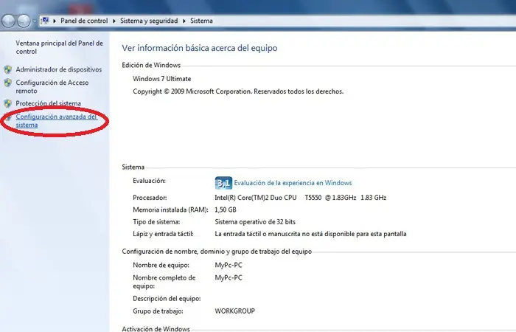Open Sistema y seguridad breadcrumb

pyautogui.click(x=149, y=21)
